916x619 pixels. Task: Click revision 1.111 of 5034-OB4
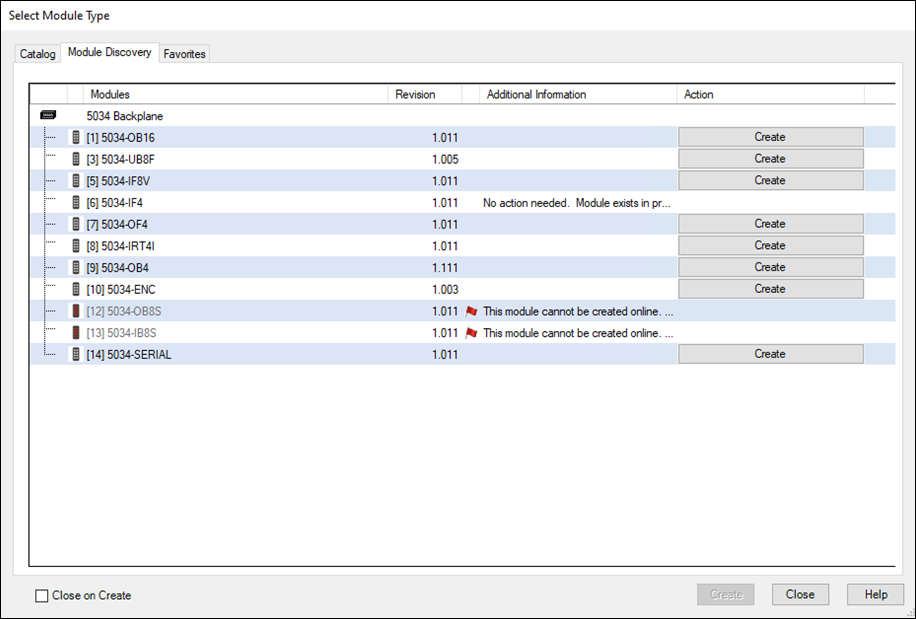[x=445, y=268]
